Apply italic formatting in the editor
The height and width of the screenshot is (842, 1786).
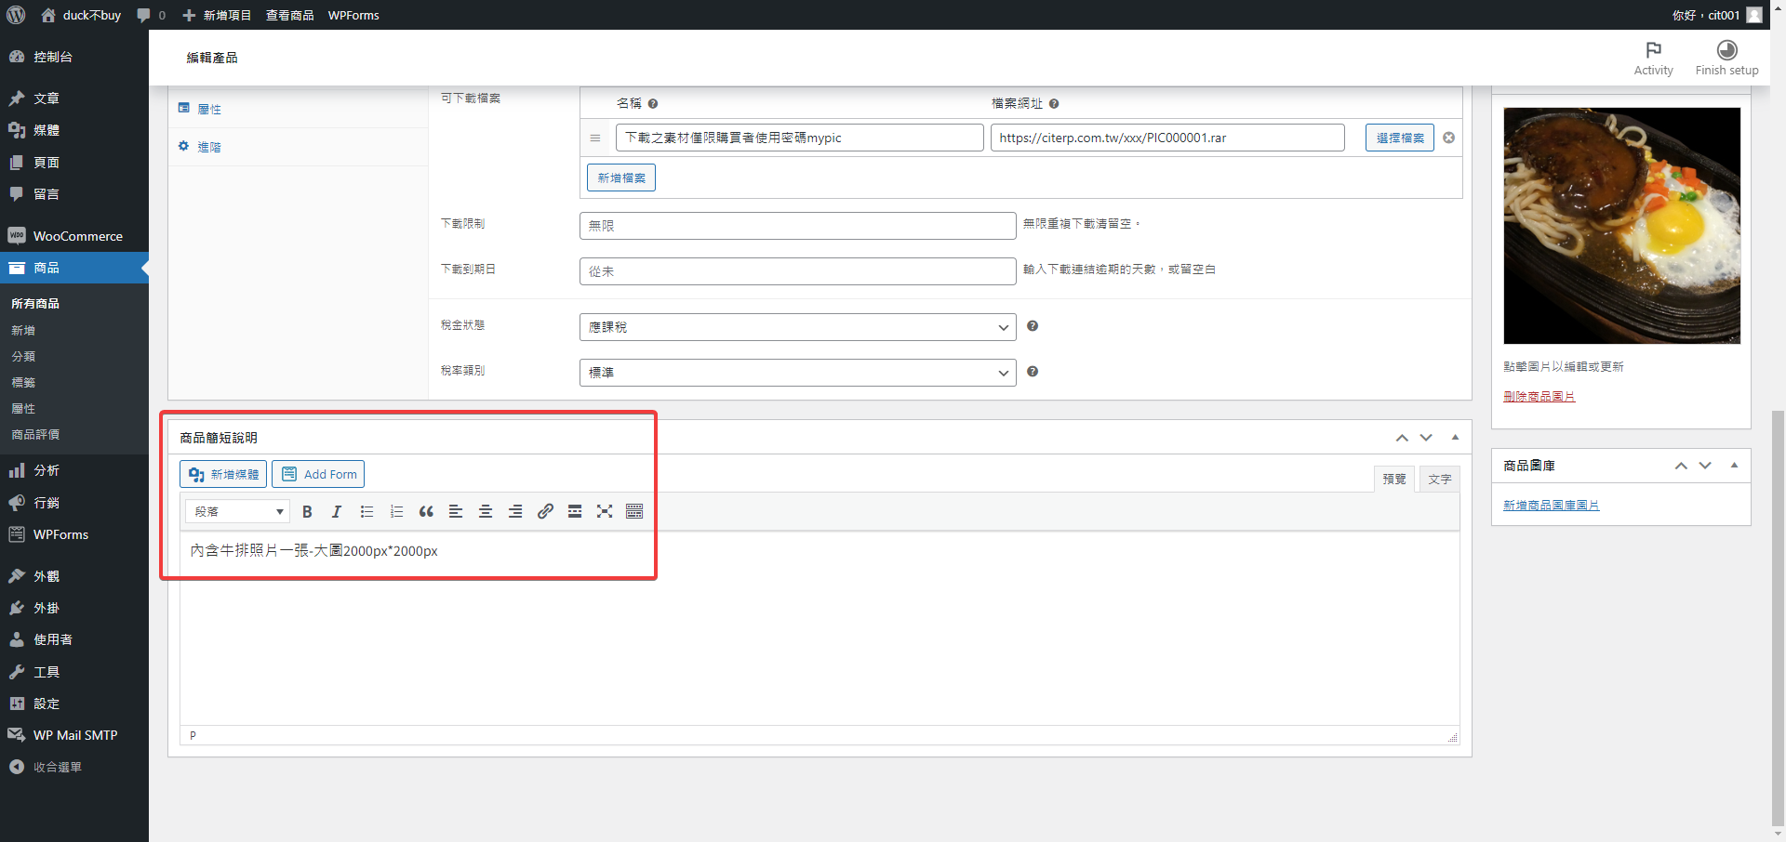pyautogui.click(x=337, y=512)
